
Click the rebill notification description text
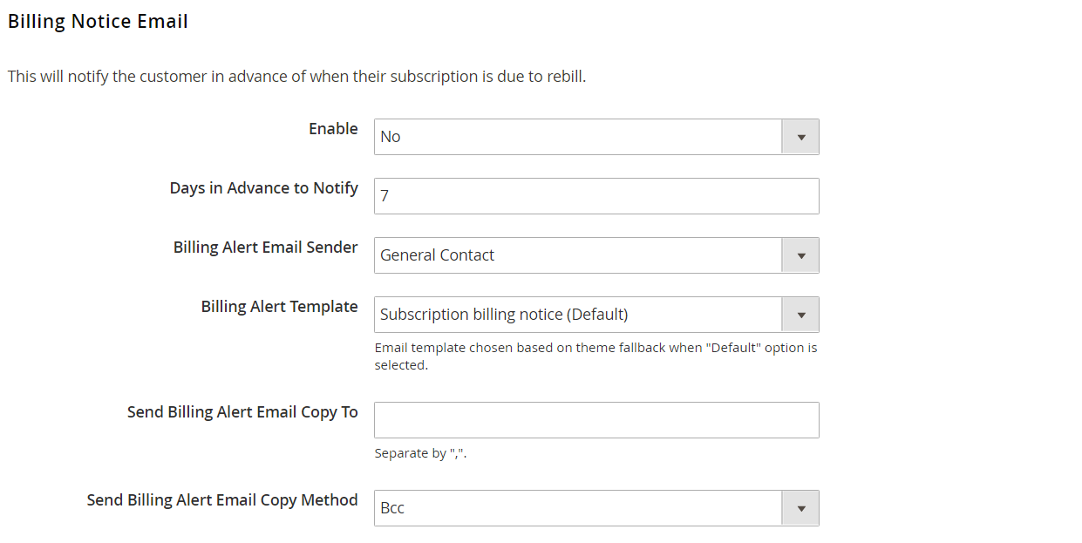[297, 77]
